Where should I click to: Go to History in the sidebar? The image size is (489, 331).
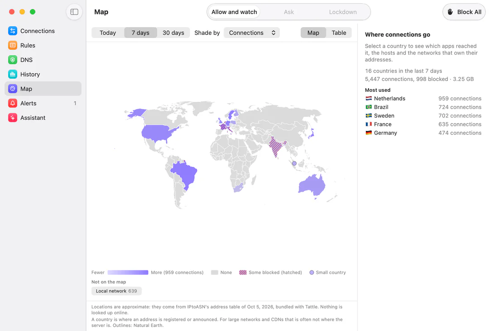click(x=43, y=74)
